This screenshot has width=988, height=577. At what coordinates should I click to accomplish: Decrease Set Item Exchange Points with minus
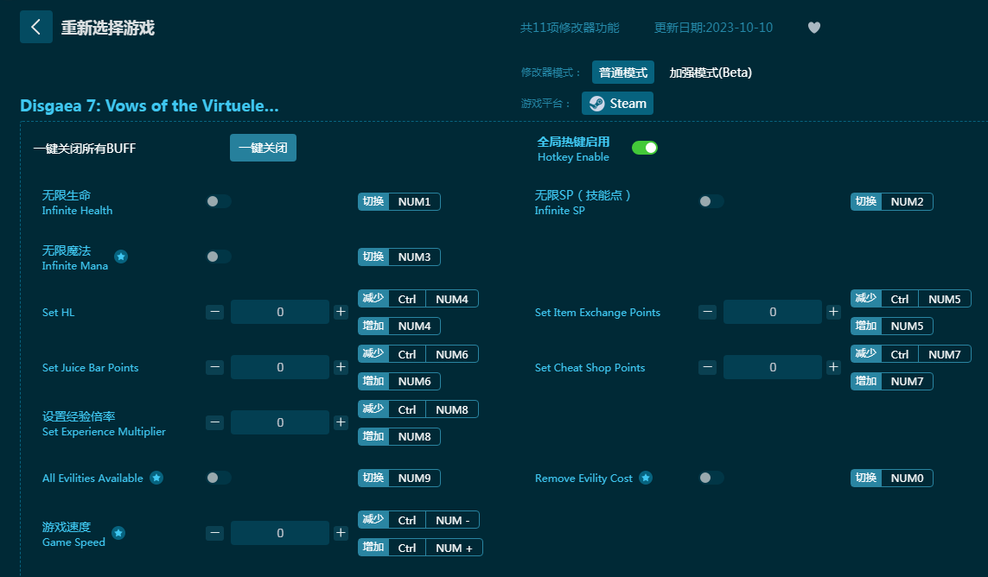(x=708, y=312)
